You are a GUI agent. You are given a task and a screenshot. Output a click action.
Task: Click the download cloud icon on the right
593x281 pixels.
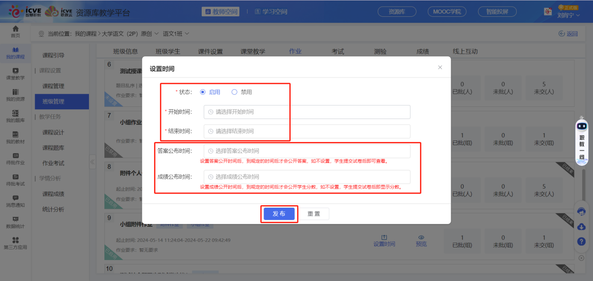581,227
